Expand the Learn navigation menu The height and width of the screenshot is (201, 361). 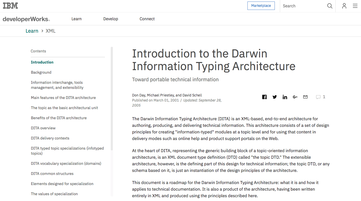pyautogui.click(x=77, y=19)
